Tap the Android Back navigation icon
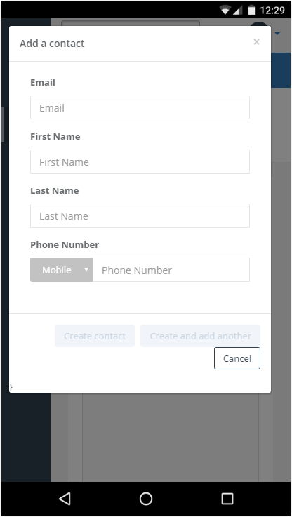 tap(65, 499)
